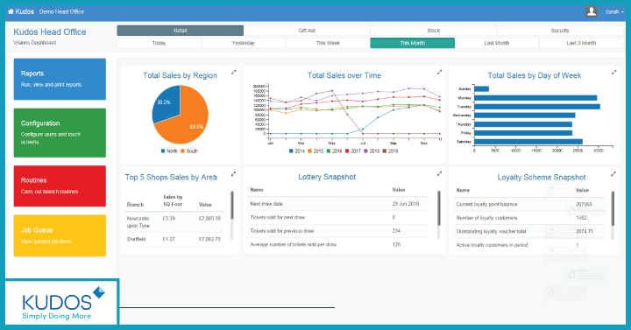Expand the Loyalty Scheme Snapshot panel
Image resolution: width=631 pixels, height=330 pixels.
[x=613, y=174]
